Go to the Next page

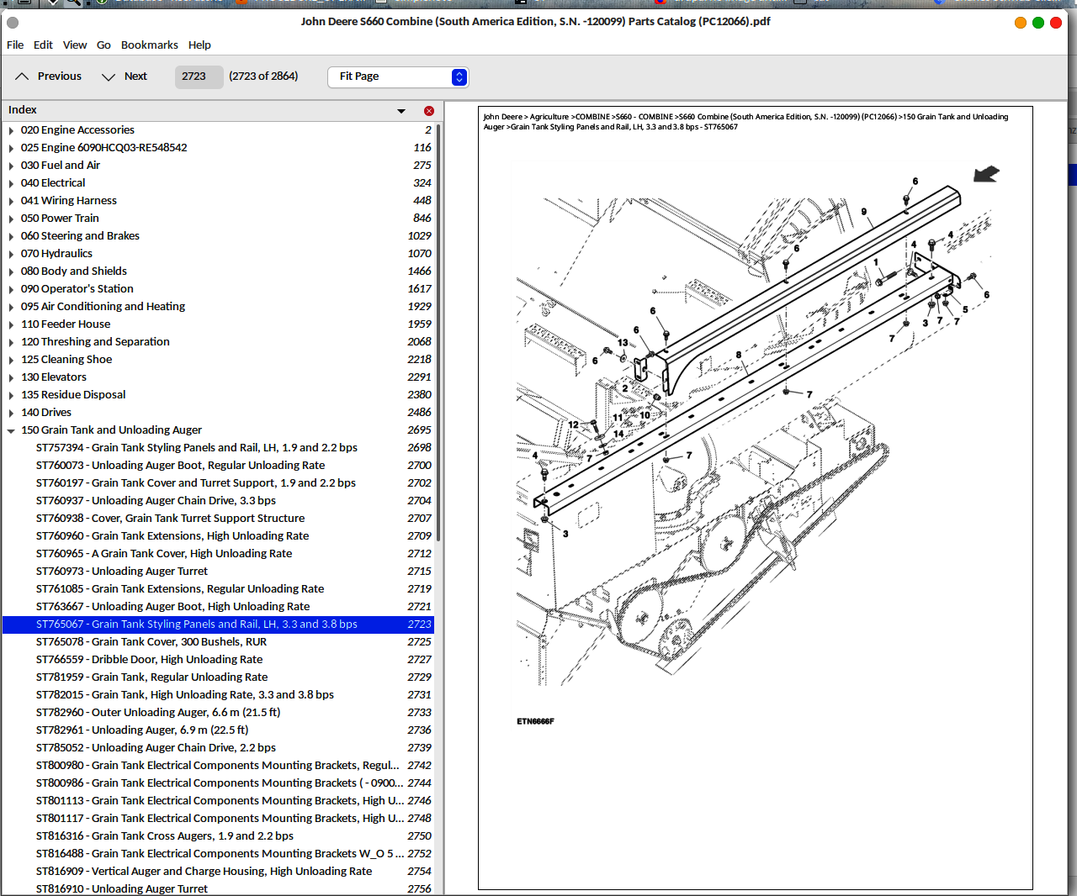pyautogui.click(x=125, y=76)
